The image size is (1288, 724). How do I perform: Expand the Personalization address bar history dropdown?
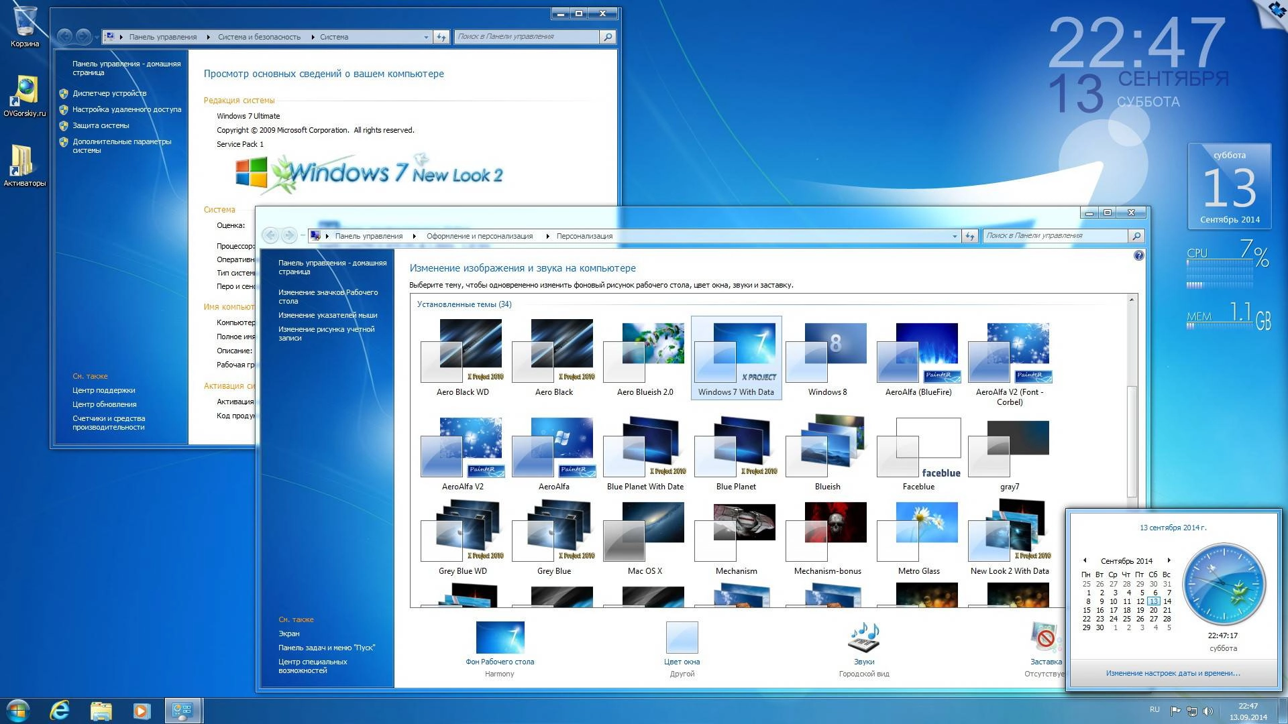(955, 236)
